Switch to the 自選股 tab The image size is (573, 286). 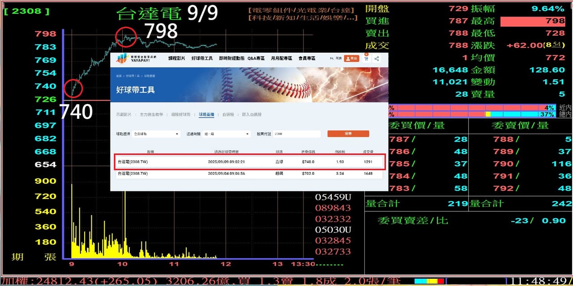pos(228,115)
